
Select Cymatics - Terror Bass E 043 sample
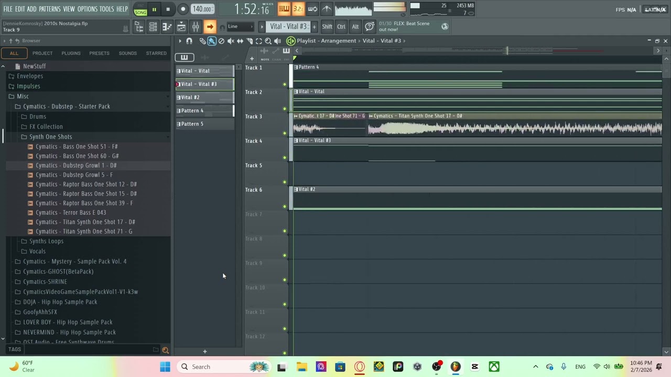point(71,213)
